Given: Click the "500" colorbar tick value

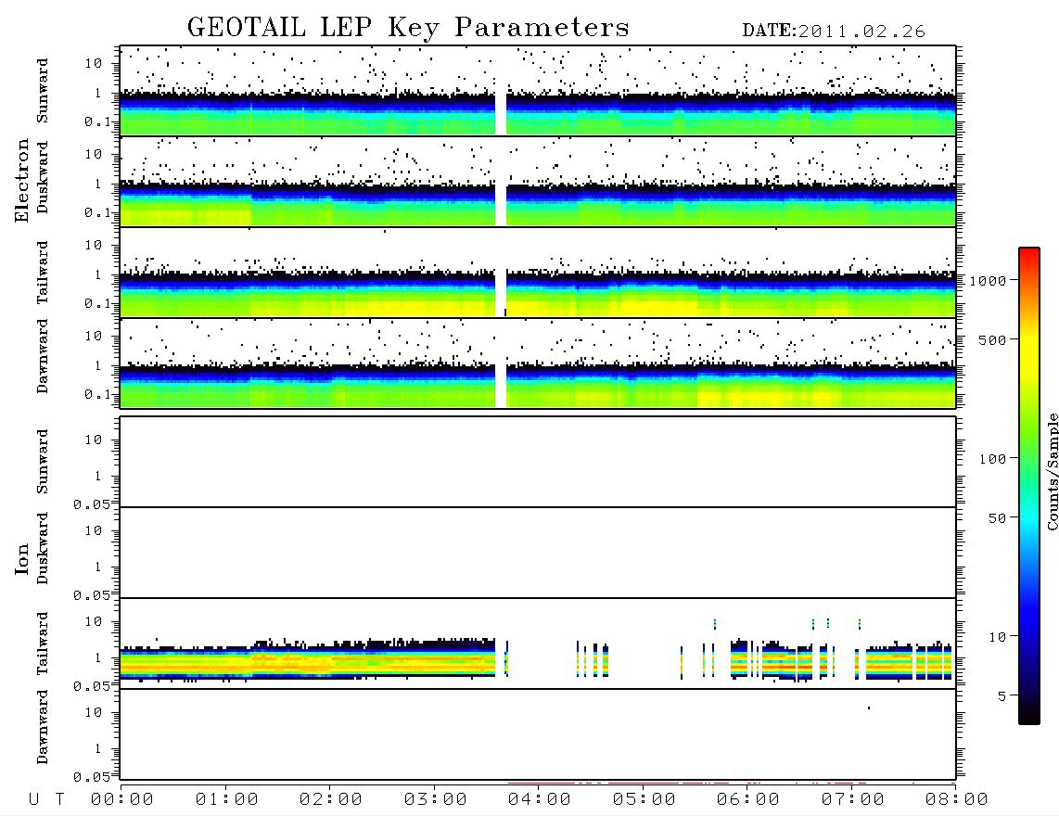Looking at the screenshot, I should [x=993, y=339].
